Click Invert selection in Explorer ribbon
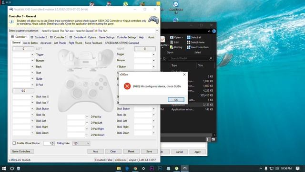 pyautogui.click(x=198, y=47)
